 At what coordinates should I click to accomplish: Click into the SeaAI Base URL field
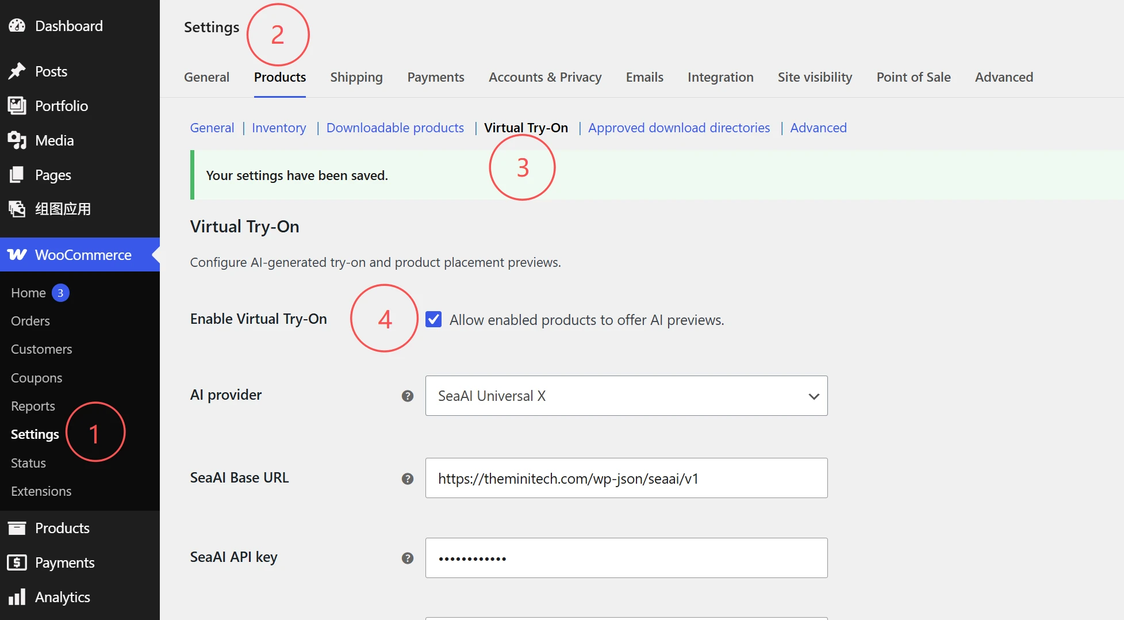click(626, 478)
